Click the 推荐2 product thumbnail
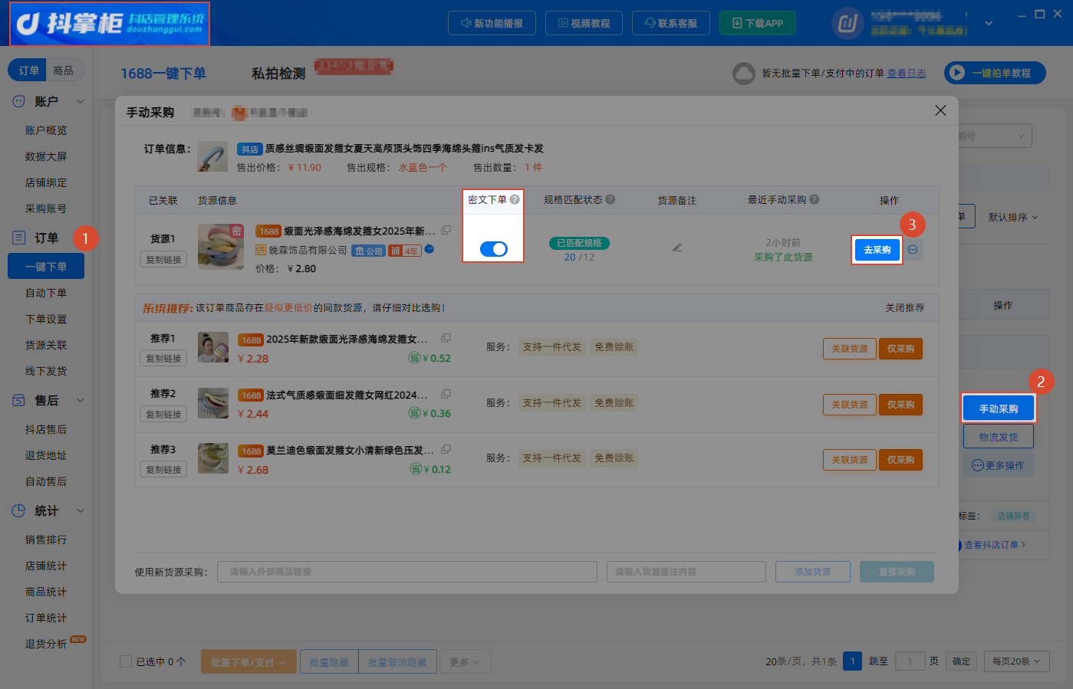1073x689 pixels. pos(213,402)
